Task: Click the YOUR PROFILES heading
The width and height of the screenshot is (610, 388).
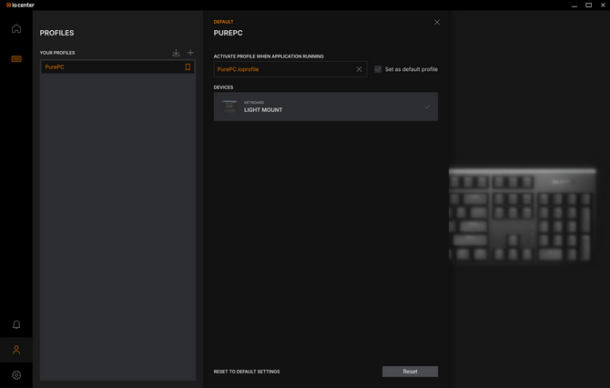Action: tap(57, 53)
